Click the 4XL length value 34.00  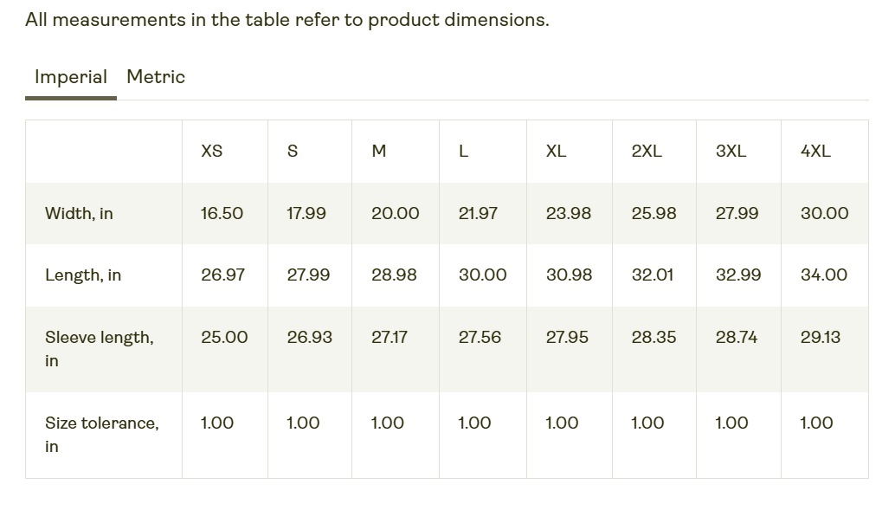824,275
